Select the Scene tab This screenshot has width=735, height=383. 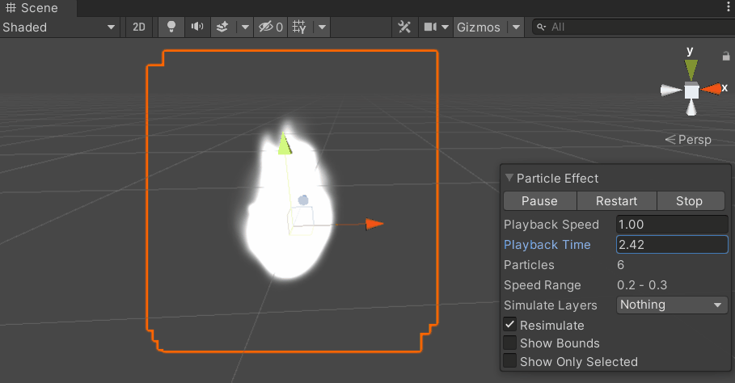[x=38, y=8]
